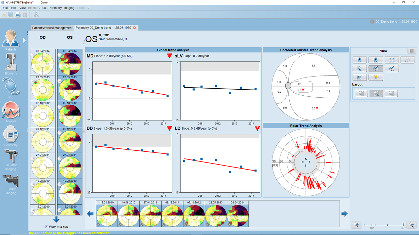Select the first Layout option button
Image resolution: width=419 pixels, height=235 pixels.
(361, 94)
